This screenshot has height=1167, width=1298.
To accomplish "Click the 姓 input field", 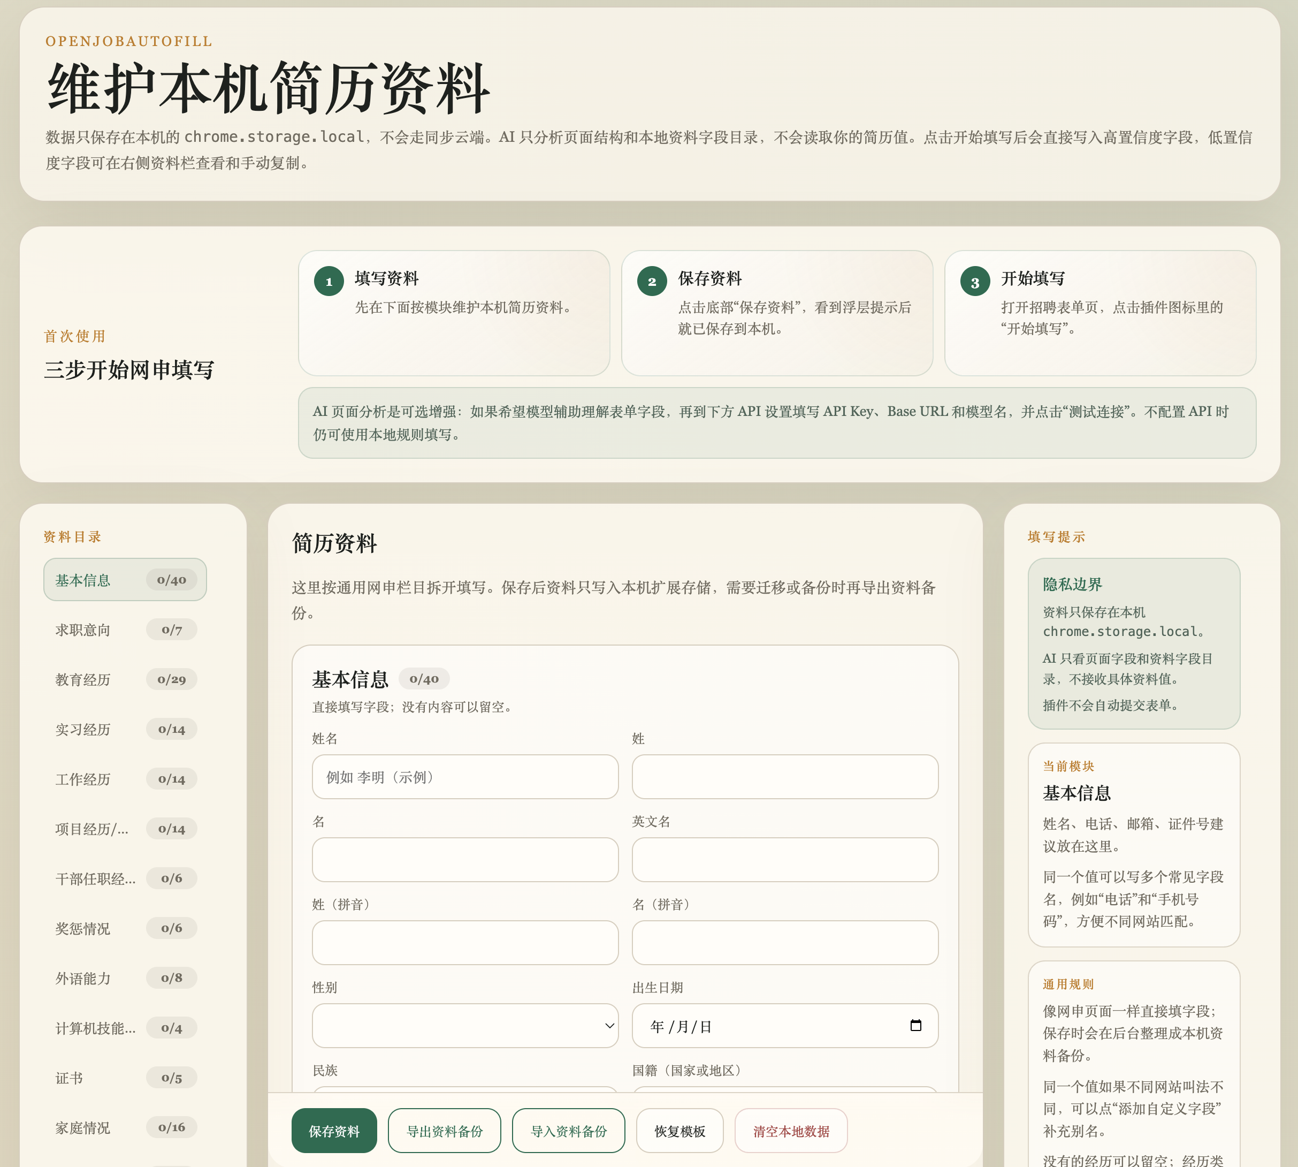I will pyautogui.click(x=784, y=777).
